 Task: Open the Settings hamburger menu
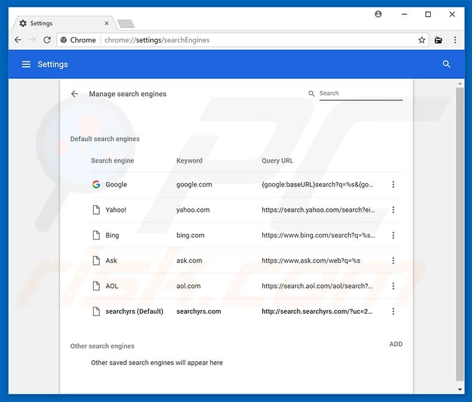point(26,64)
